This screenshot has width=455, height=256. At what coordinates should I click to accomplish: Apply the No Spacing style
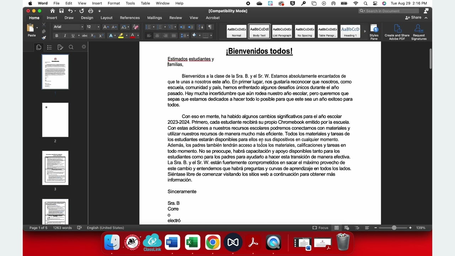point(305,31)
